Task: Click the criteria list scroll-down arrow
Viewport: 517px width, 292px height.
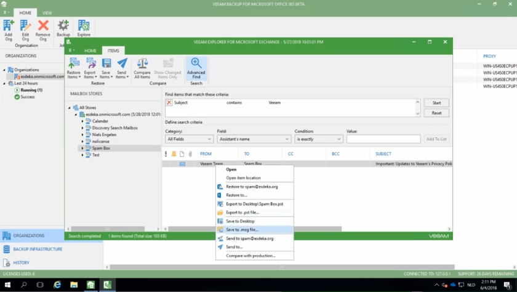Action: [x=417, y=113]
